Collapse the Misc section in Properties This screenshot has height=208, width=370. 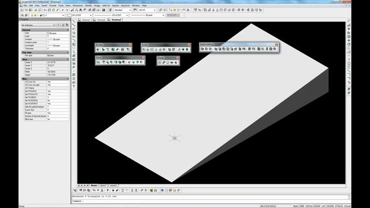click(68, 79)
